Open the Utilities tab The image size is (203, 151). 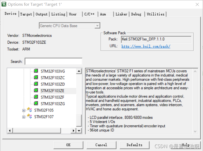coord(155,14)
